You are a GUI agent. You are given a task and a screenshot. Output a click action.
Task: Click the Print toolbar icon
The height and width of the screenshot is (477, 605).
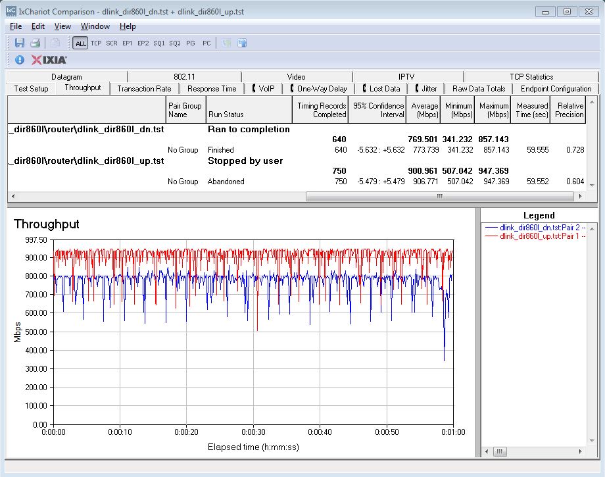[35, 43]
